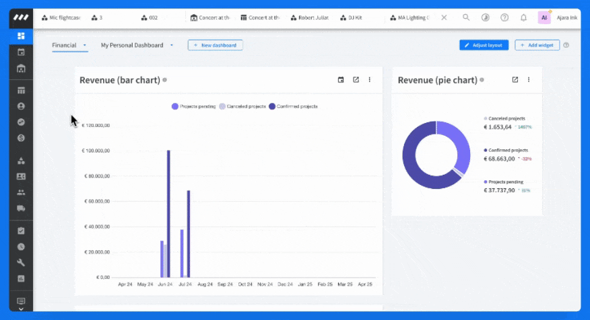Open the columns table icon in sidebar
This screenshot has width=590, height=320.
point(21,91)
